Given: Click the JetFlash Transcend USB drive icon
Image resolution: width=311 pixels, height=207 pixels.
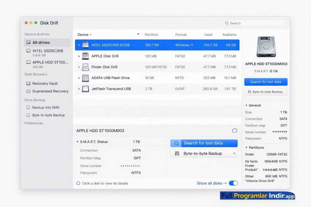Looking at the screenshot, I should click(85, 89).
